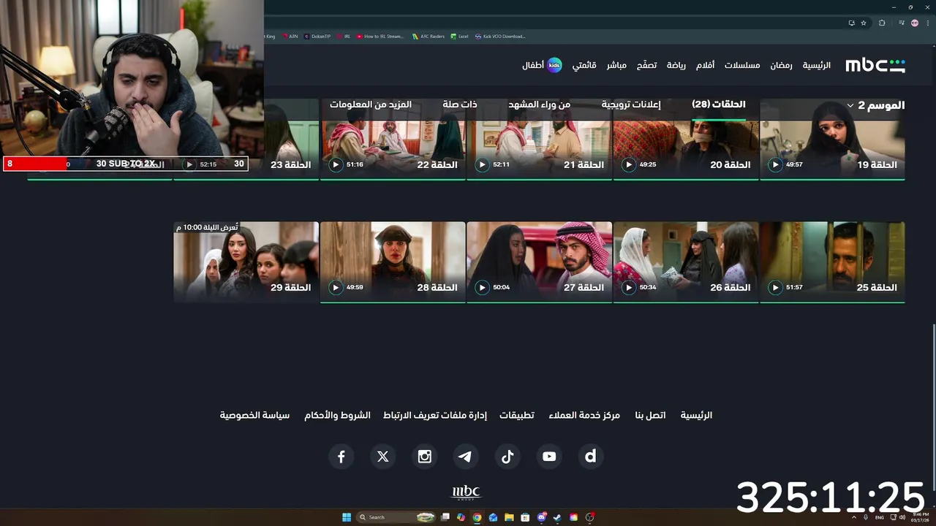Open Chrome extensions puzzle icon

[882, 23]
